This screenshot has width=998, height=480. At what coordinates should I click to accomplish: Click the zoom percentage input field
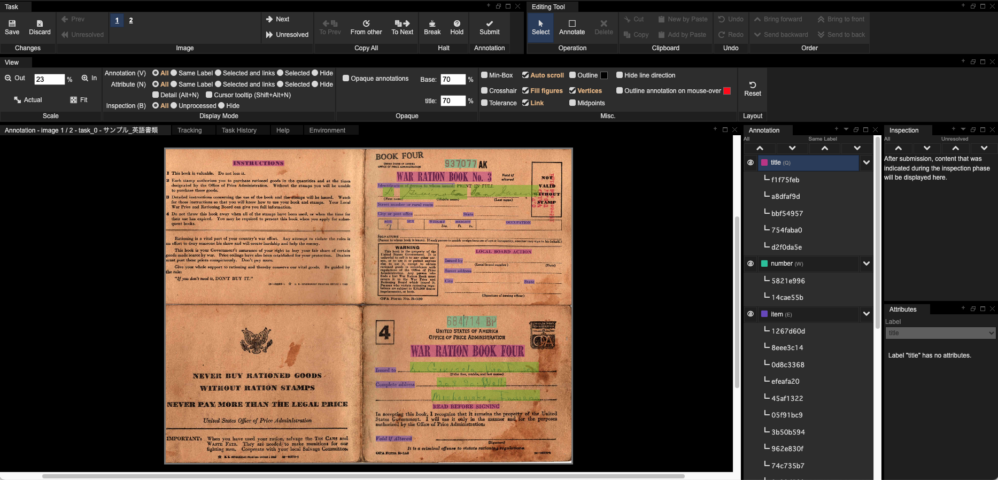coord(49,79)
